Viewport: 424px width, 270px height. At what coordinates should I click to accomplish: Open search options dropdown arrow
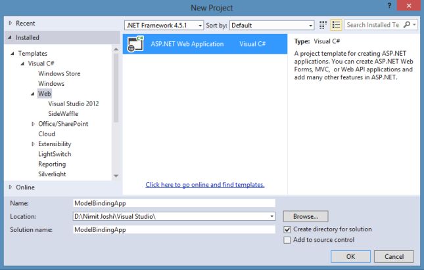414,25
